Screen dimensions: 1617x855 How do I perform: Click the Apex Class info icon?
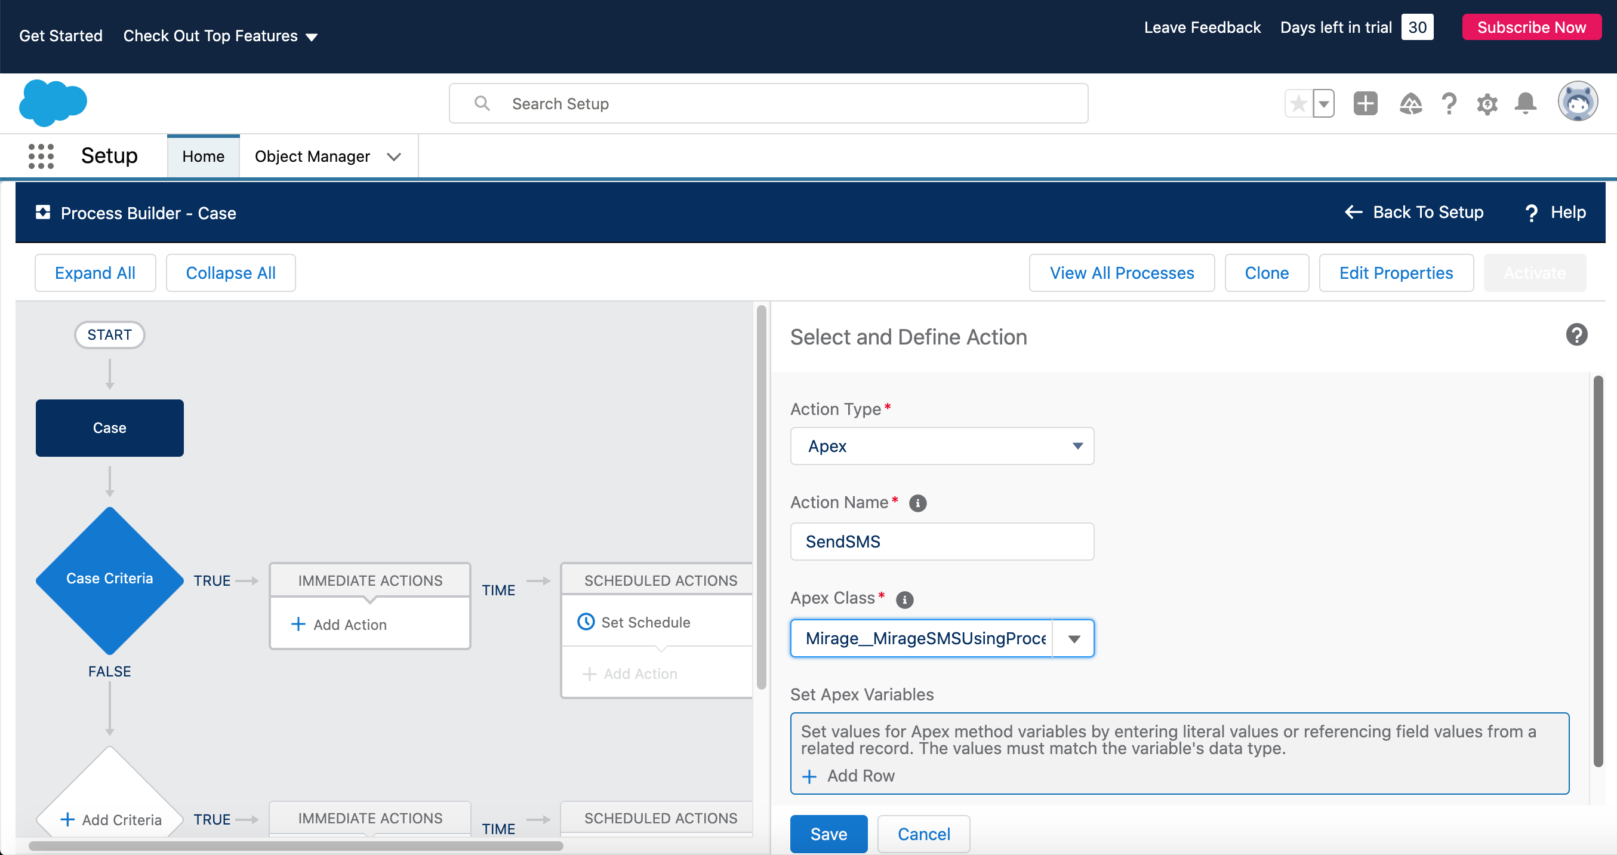(x=904, y=599)
